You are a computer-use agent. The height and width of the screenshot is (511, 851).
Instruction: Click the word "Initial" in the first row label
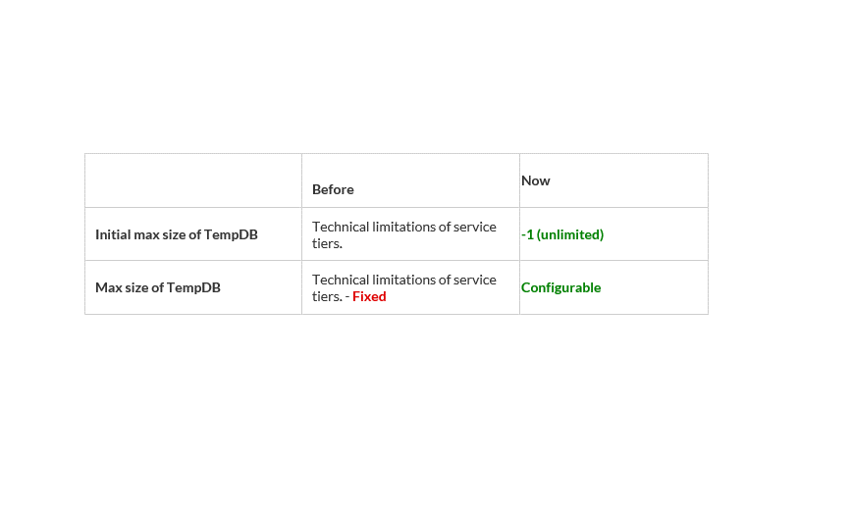(x=113, y=235)
